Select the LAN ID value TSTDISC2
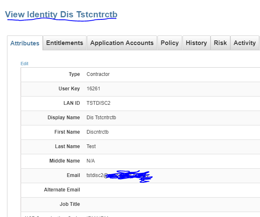260x217 pixels. (98, 103)
